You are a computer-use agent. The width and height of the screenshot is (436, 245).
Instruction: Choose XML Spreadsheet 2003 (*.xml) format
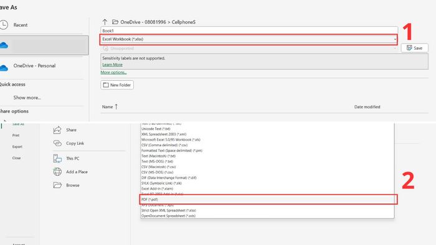click(x=267, y=134)
